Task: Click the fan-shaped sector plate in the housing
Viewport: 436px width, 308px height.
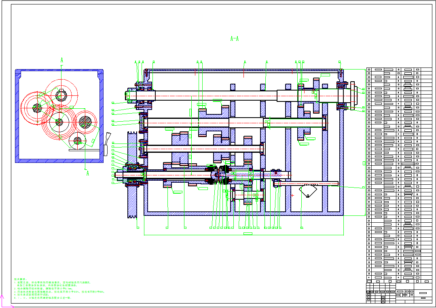Action: point(309,191)
